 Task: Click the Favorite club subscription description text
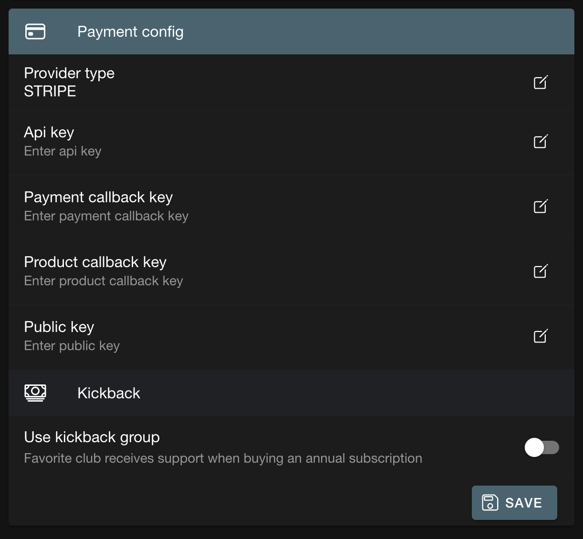pos(223,458)
